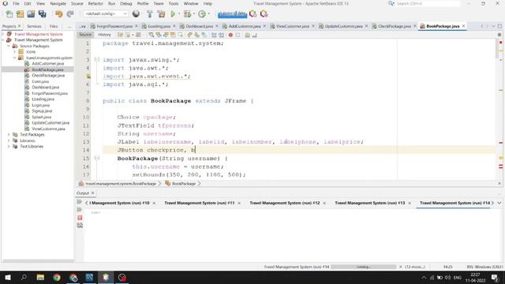Screen dimensions: 505x284
Task: Expand the Test Libraries tree node
Action: click(x=9, y=147)
